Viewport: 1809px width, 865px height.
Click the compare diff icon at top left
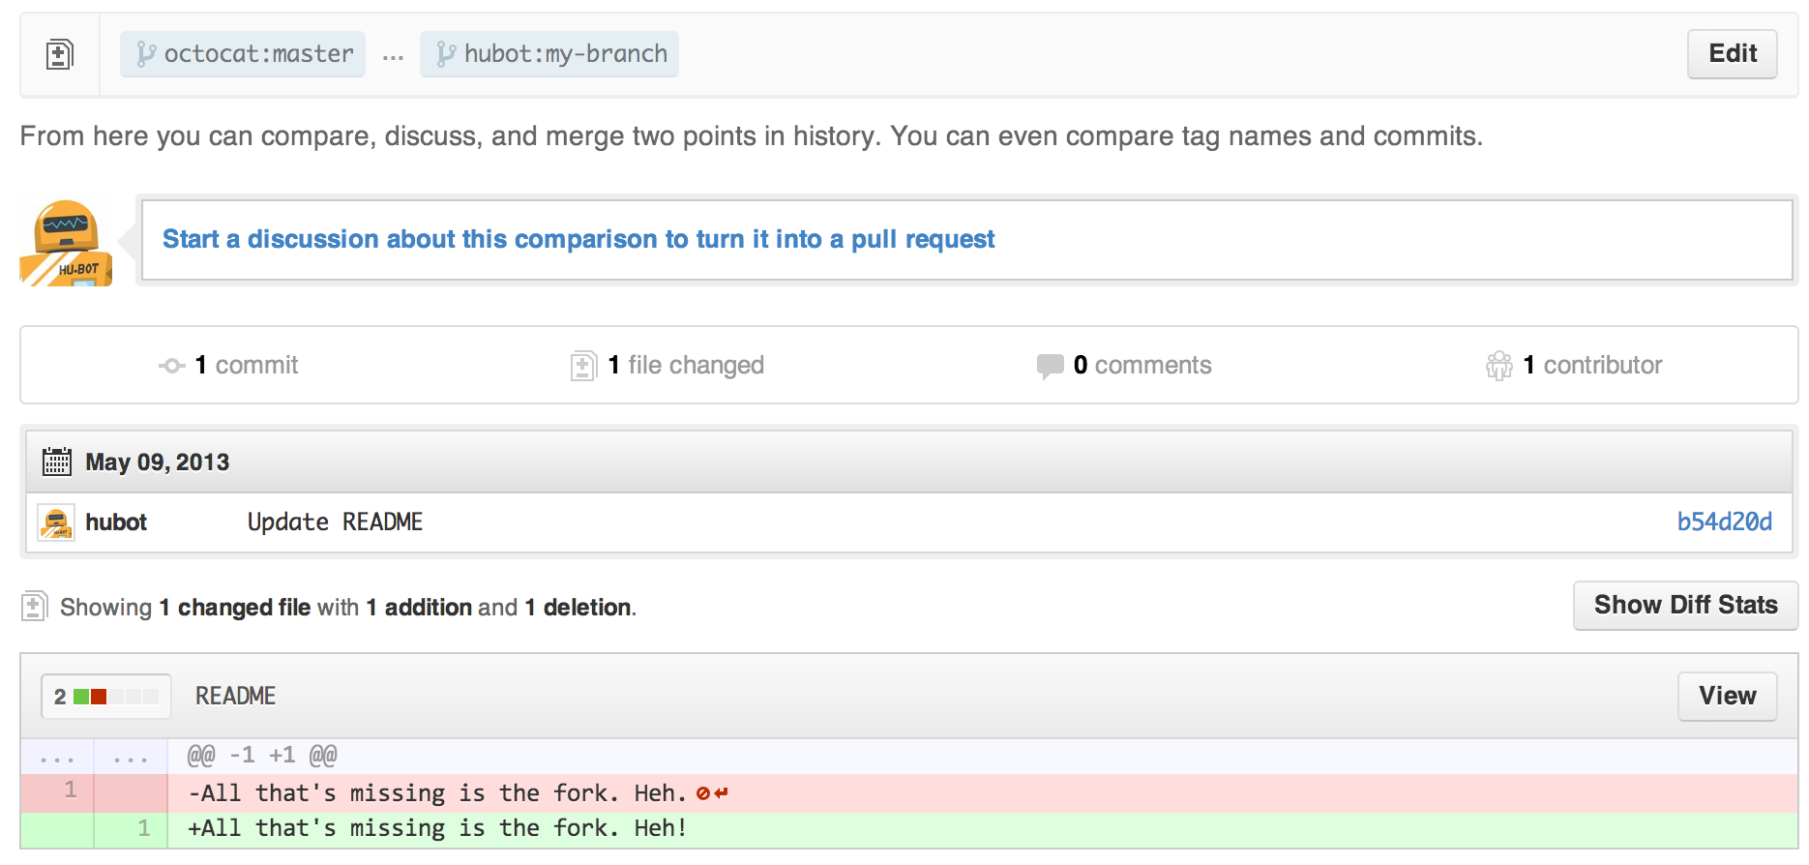pyautogui.click(x=59, y=54)
